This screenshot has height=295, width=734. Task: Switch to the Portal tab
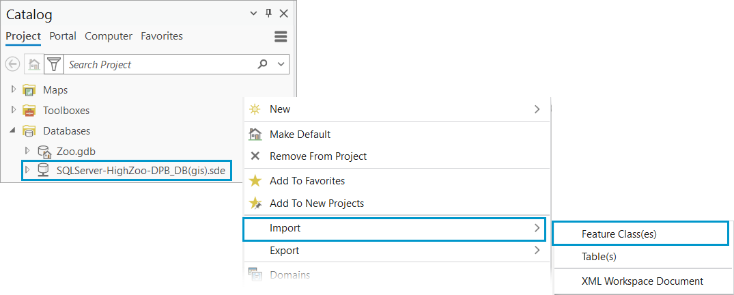63,36
